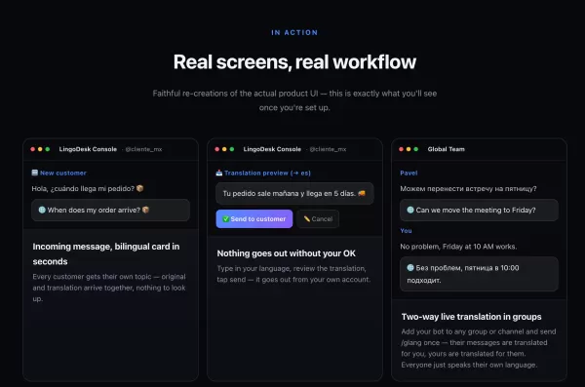
Task: Click the 'Pavel' sender name
Action: click(x=409, y=173)
